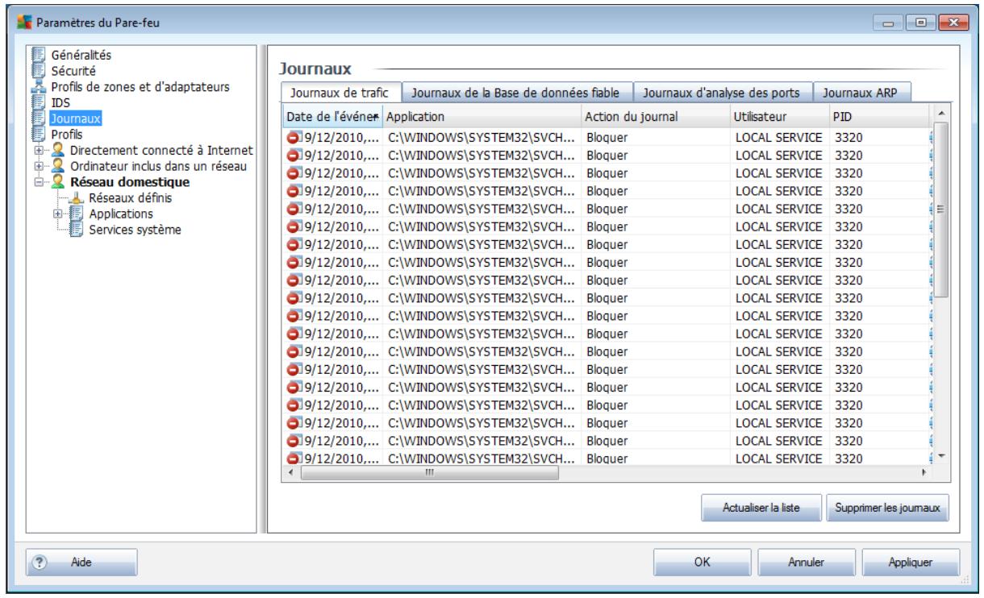
Task: Click the IDS page icon
Action: tap(39, 103)
